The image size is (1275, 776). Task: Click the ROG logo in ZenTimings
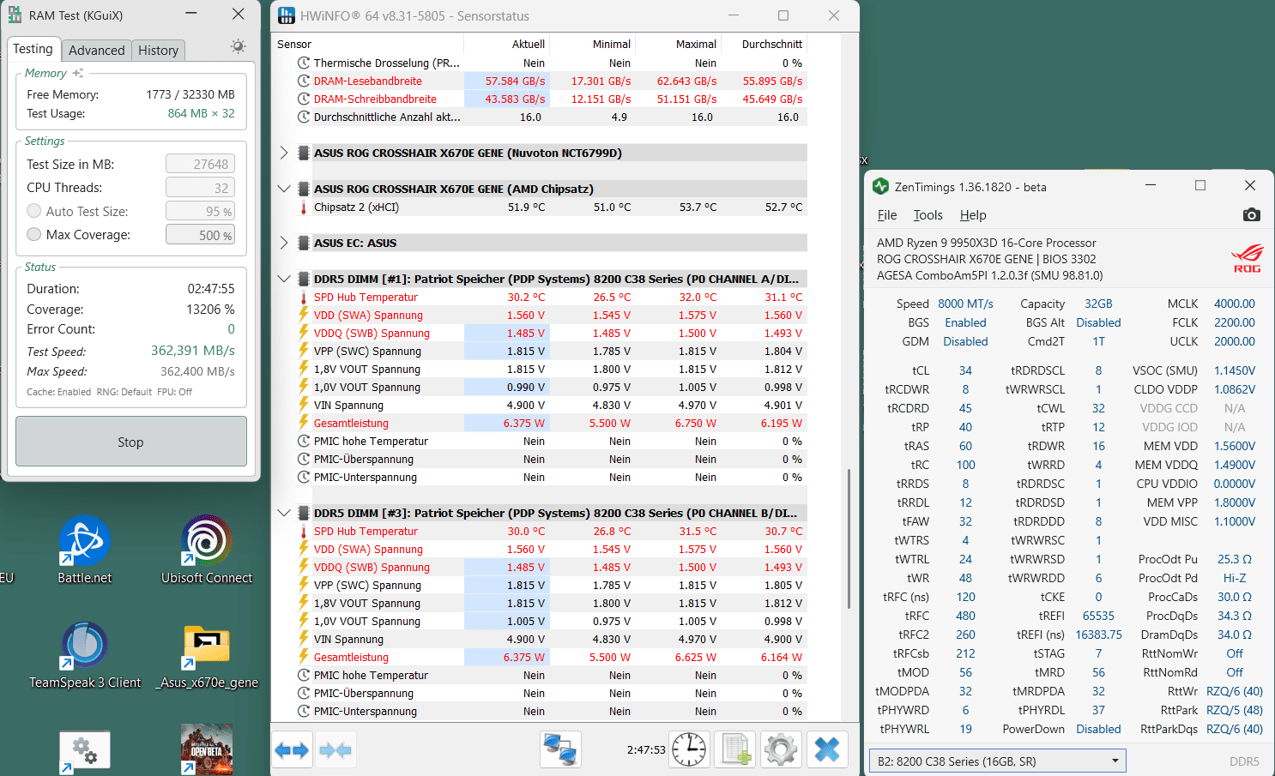[1248, 258]
